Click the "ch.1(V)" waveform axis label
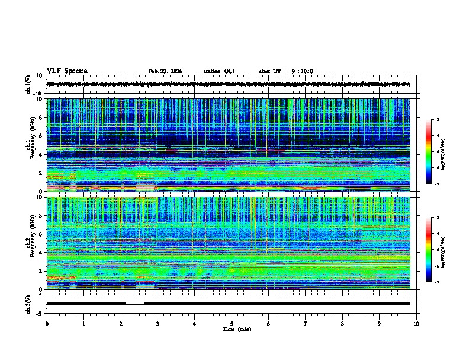The height and width of the screenshot is (363, 469). (x=28, y=84)
